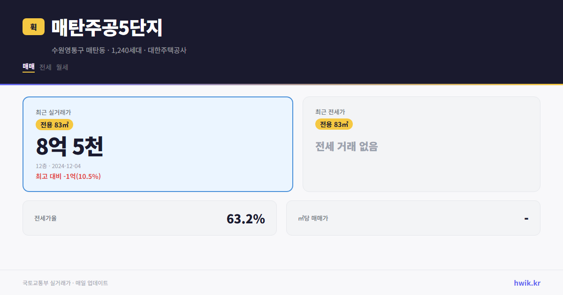The image size is (563, 295).
Task: Click the 최근 전세가 card label
Action: [x=330, y=112]
